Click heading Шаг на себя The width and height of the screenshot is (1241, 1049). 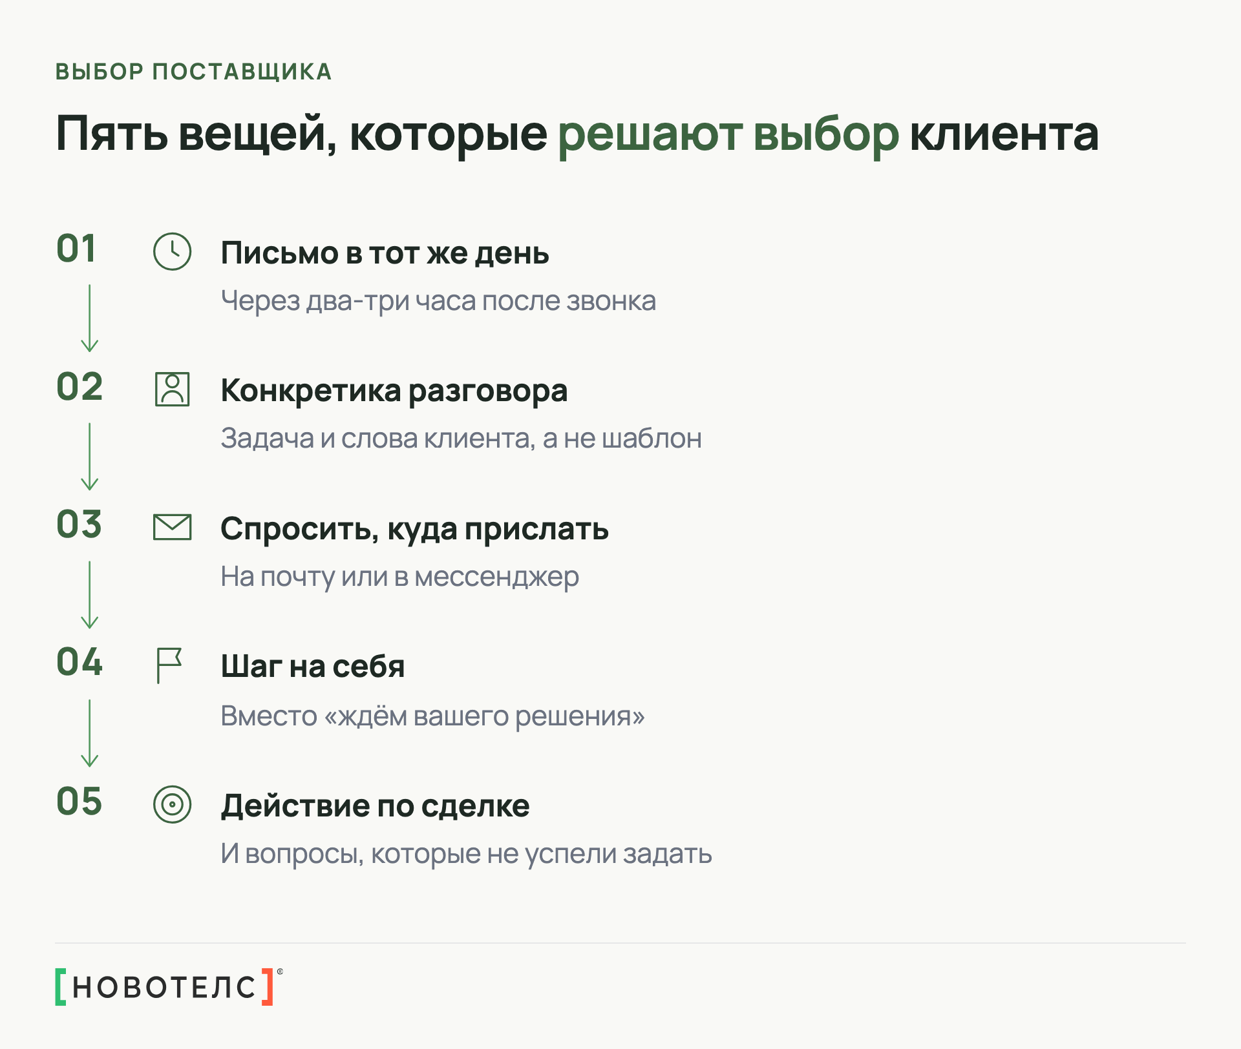pos(313,667)
